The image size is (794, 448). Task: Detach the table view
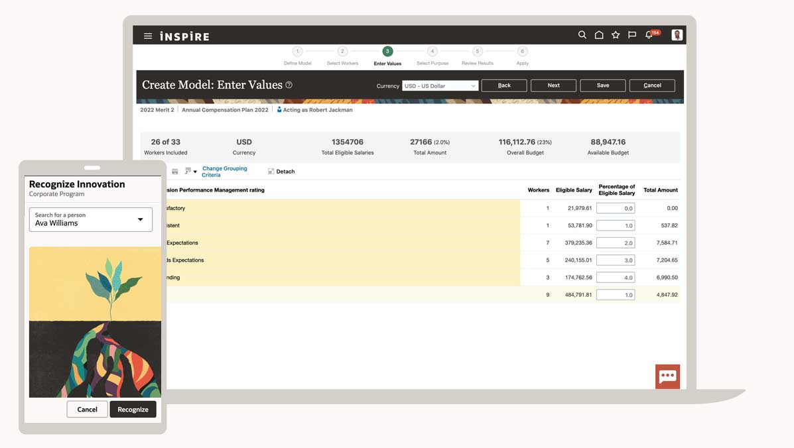[281, 172]
